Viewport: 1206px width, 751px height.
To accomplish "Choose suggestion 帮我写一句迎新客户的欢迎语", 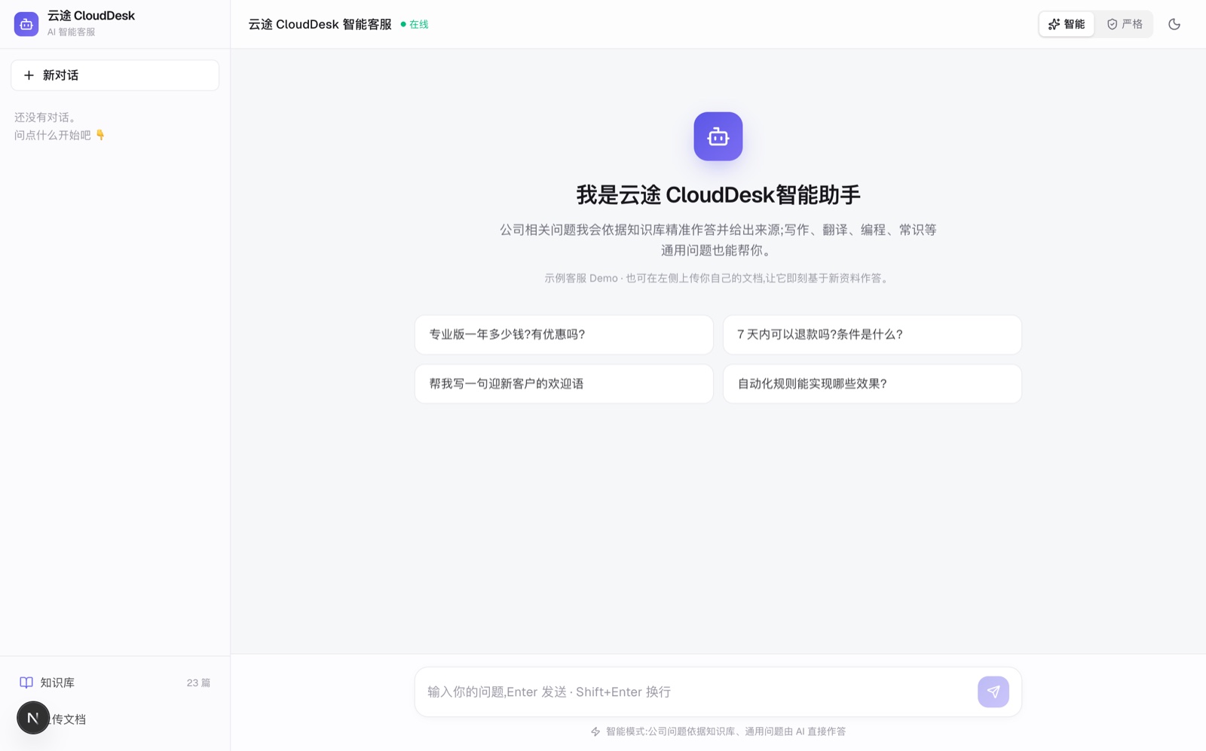I will (x=564, y=383).
